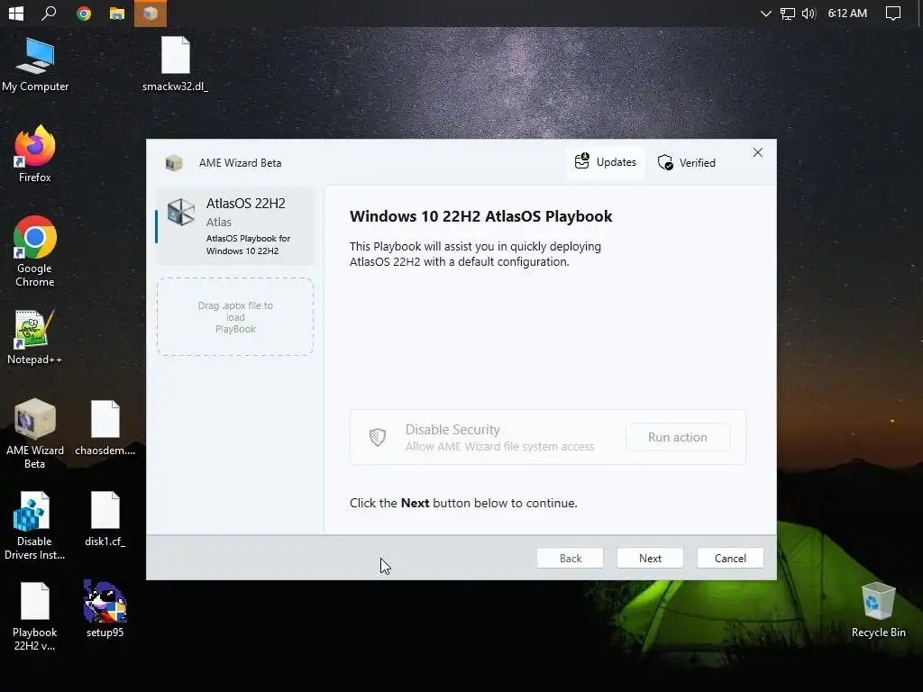This screenshot has width=923, height=692.
Task: Open the notification center icon
Action: click(x=893, y=13)
